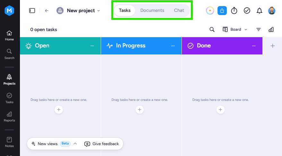Screen dimensions: 282x156
Task: Open the AI sparkle assistant icon
Action: [x=210, y=11]
